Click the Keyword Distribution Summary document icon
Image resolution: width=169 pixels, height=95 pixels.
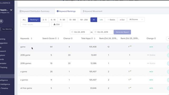(21, 11)
